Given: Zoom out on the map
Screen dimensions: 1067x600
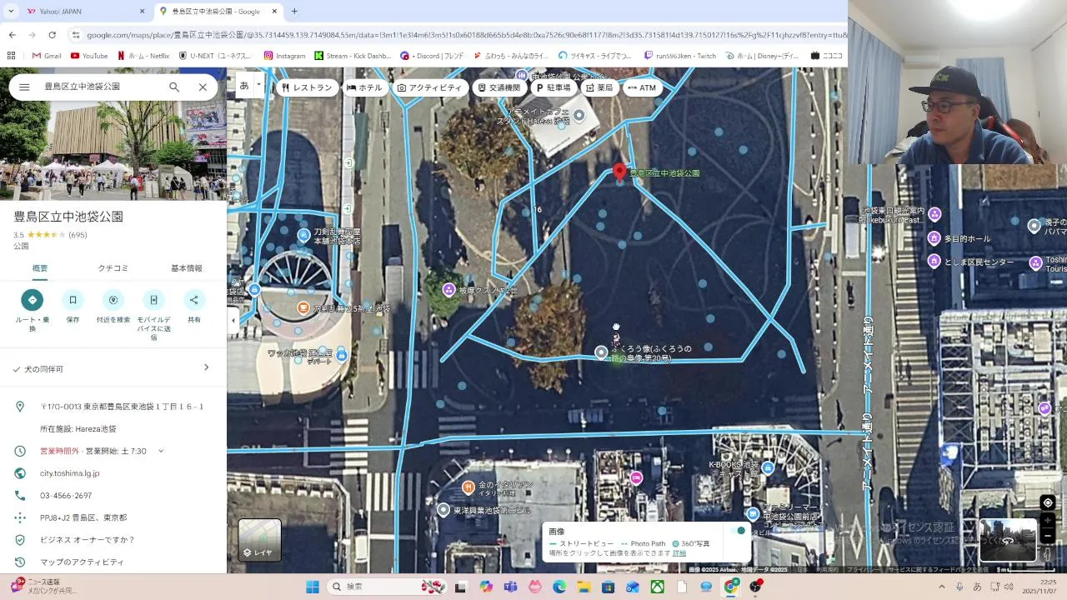Looking at the screenshot, I should (x=1048, y=536).
